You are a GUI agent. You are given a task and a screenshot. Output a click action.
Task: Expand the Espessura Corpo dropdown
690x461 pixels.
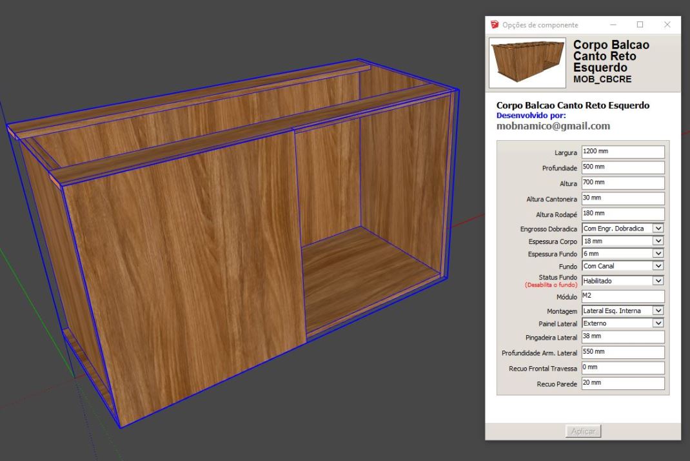coord(622,241)
